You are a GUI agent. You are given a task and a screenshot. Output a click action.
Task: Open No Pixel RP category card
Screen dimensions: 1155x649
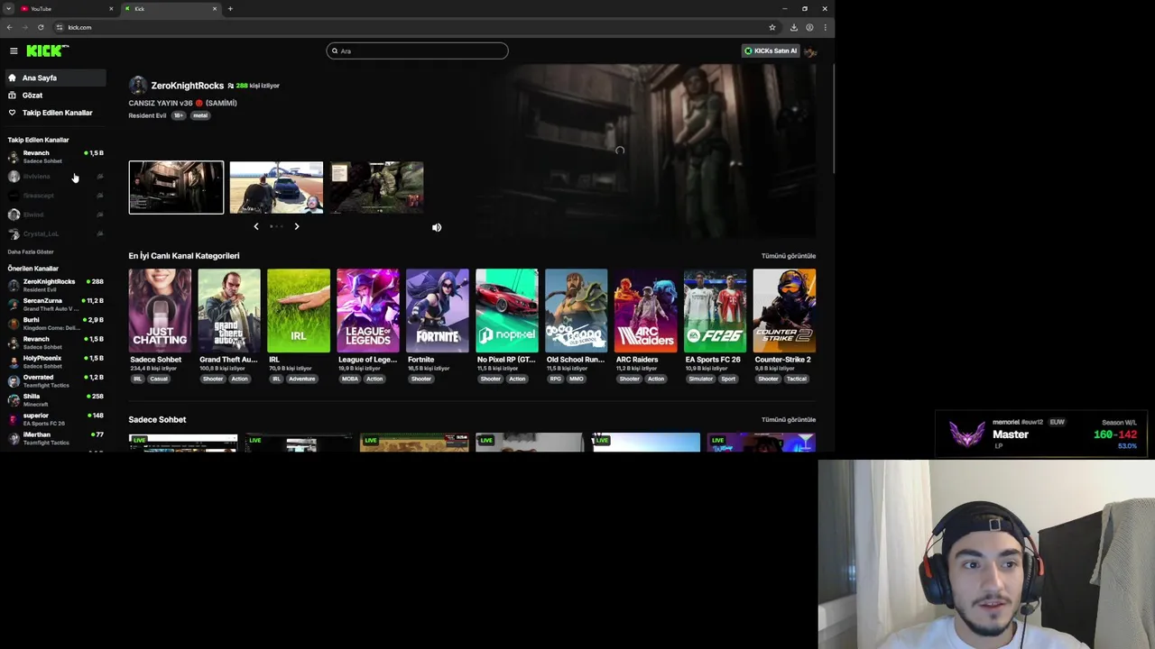coord(507,310)
